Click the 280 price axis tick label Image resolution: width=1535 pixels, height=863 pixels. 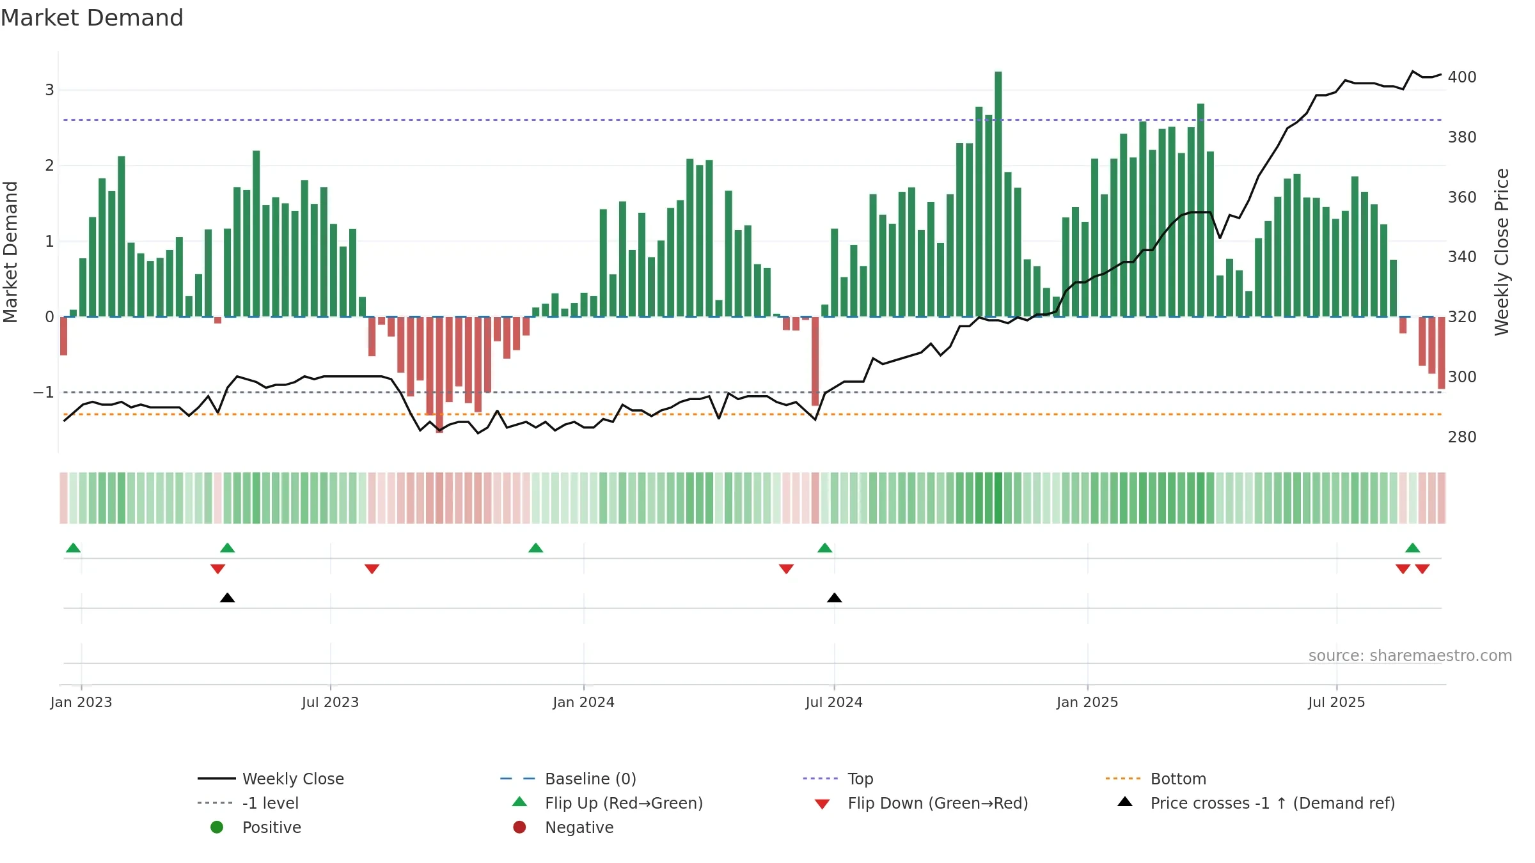(x=1462, y=437)
